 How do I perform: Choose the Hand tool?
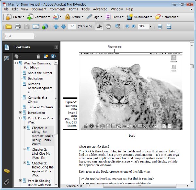[108, 26]
